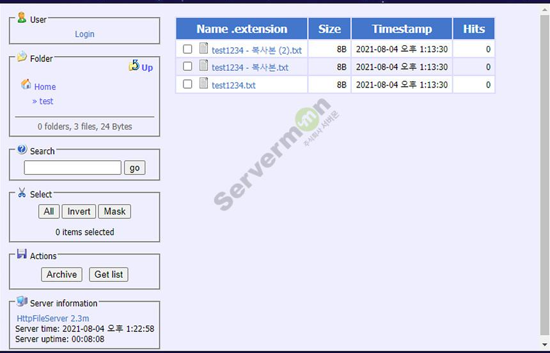Screen dimensions: 550x353
Task: Click the Search panel question-mark icon
Action: point(22,149)
